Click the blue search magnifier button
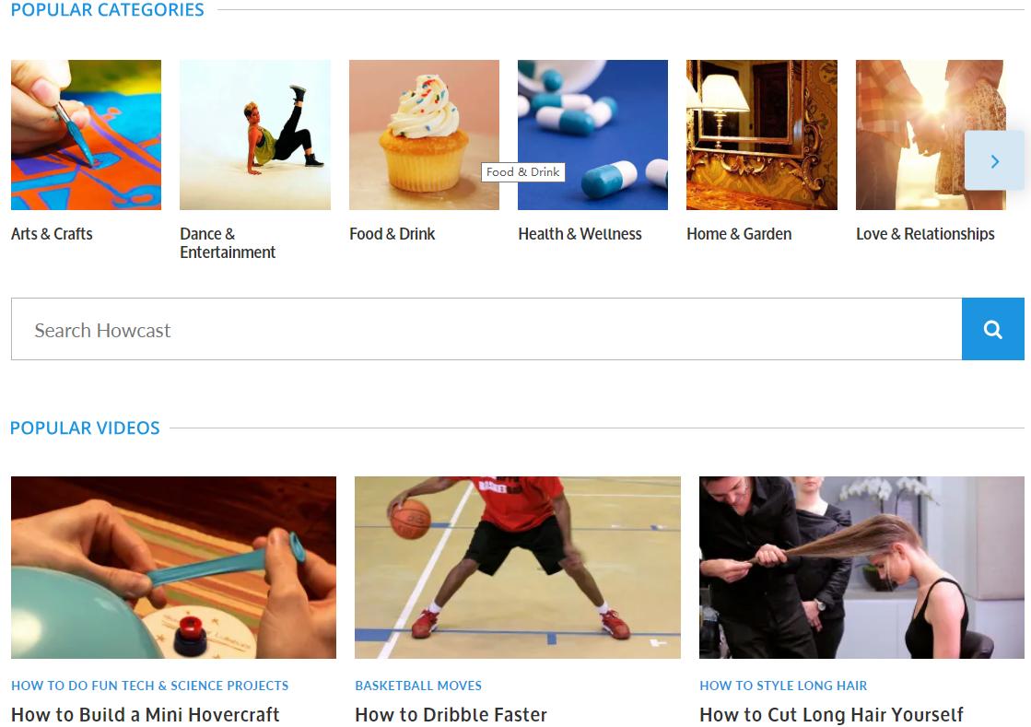Image resolution: width=1031 pixels, height=727 pixels. [993, 329]
